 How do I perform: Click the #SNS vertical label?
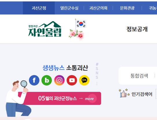tap(97, 71)
